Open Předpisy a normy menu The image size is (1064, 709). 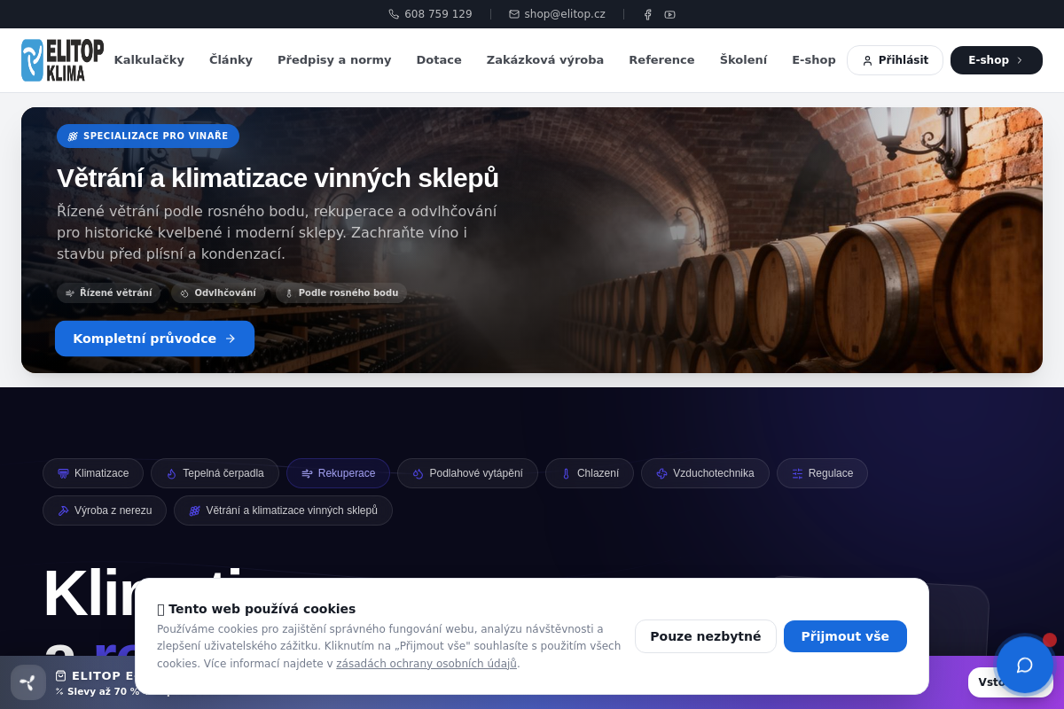coord(334,60)
